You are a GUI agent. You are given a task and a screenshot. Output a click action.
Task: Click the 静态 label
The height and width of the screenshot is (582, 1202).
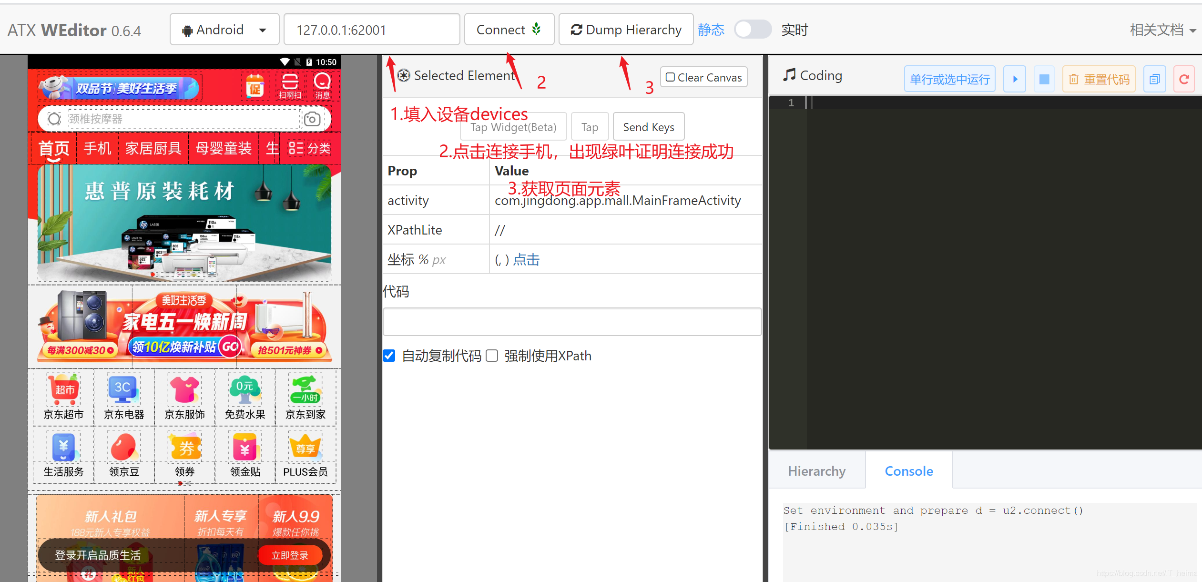[x=711, y=30]
